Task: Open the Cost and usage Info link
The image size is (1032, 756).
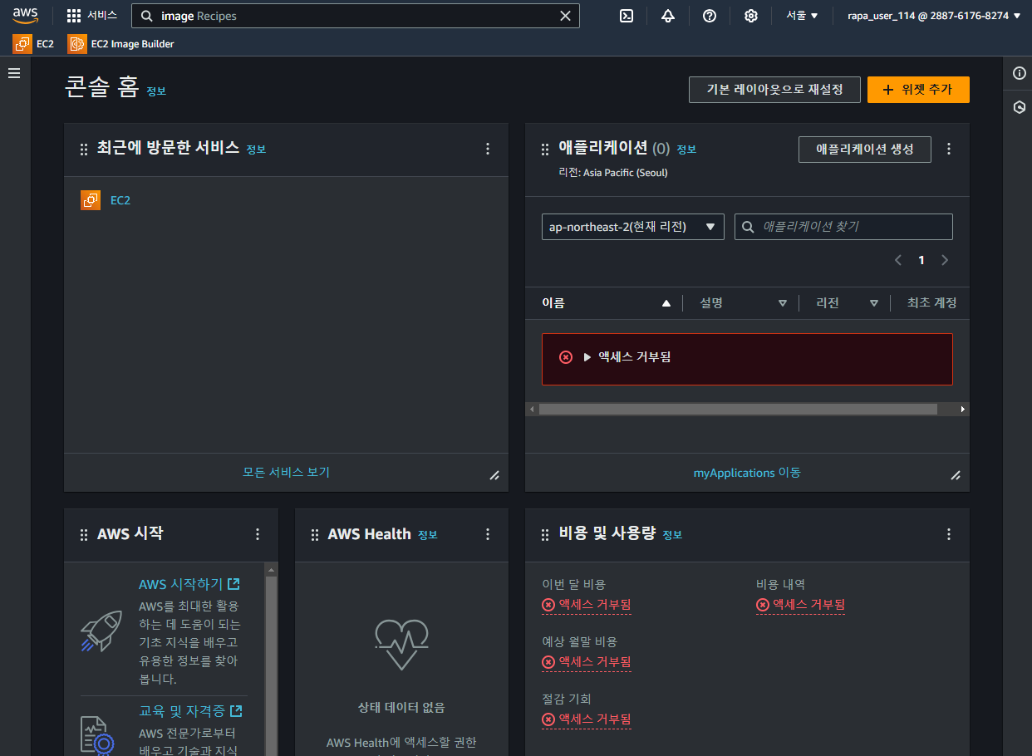Action: pyautogui.click(x=672, y=535)
